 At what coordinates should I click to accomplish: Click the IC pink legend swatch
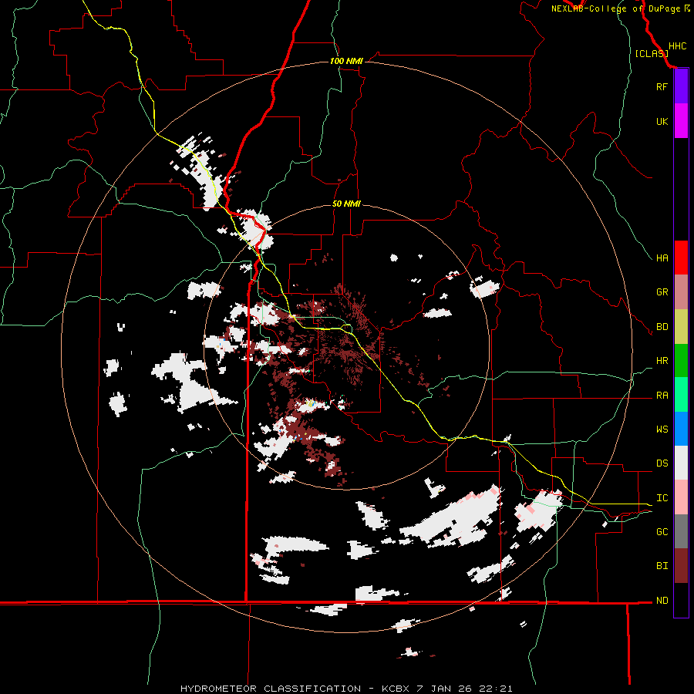(681, 497)
